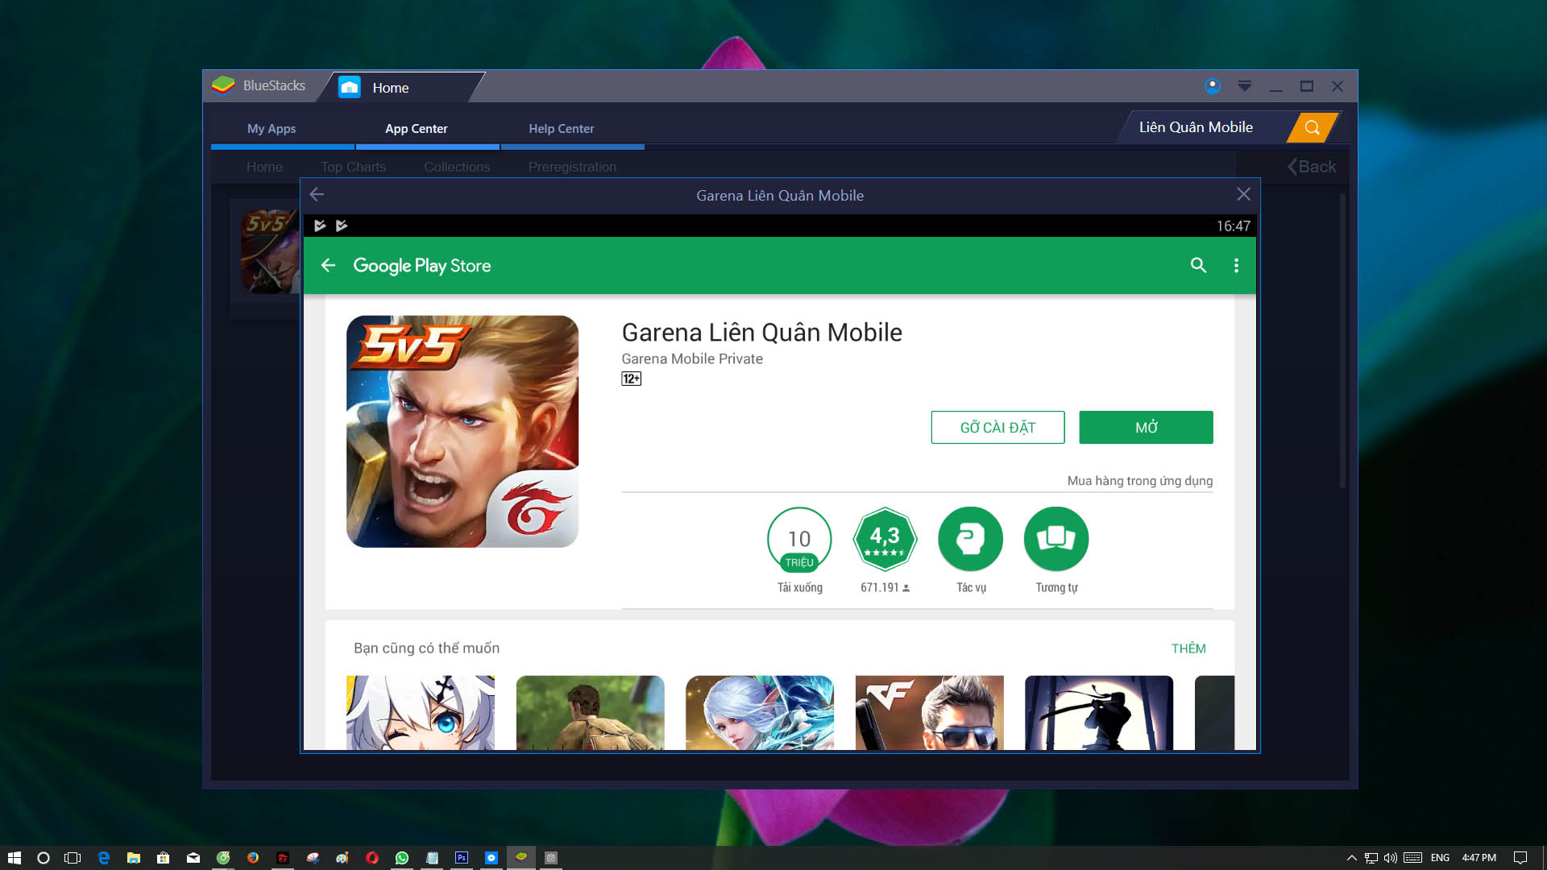Click the Play Store search magnifier icon

1198,265
